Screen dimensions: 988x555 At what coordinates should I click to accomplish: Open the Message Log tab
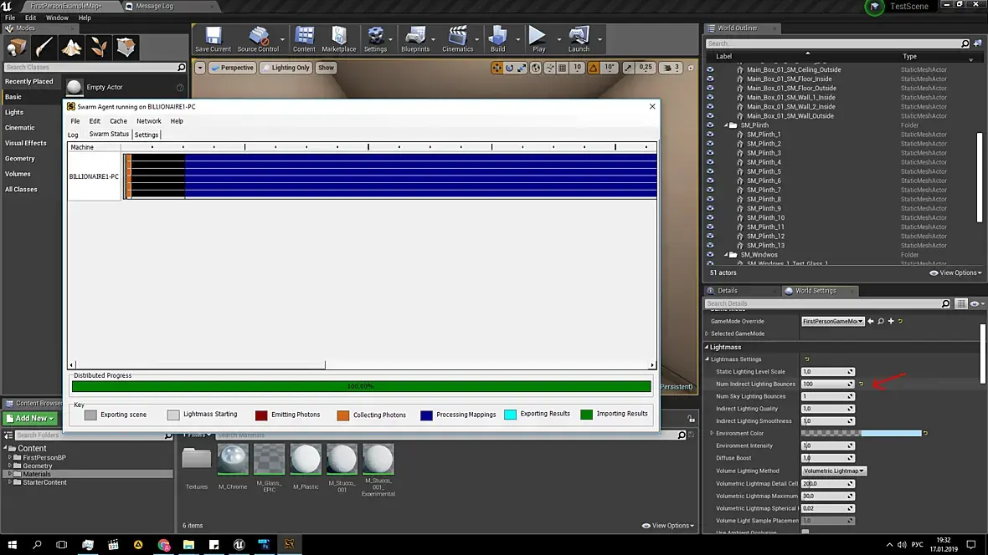click(154, 6)
